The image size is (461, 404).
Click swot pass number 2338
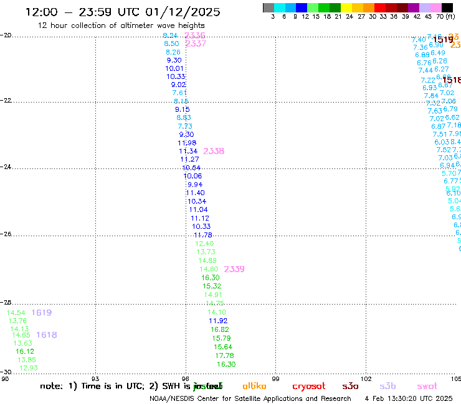pyautogui.click(x=214, y=151)
